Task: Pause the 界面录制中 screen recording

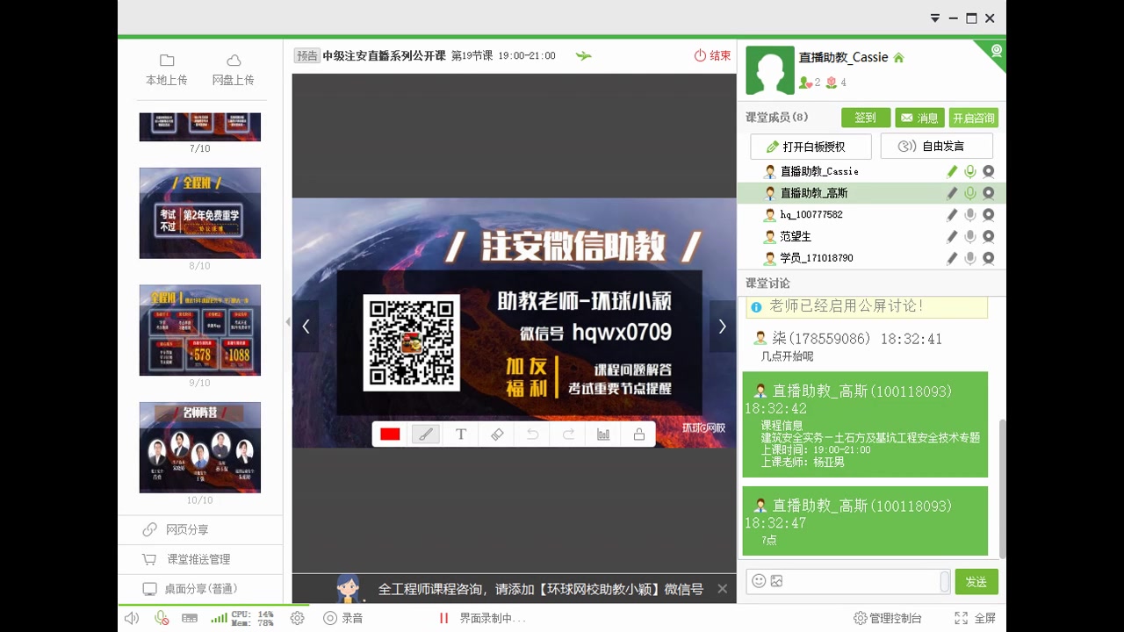Action: (x=444, y=618)
